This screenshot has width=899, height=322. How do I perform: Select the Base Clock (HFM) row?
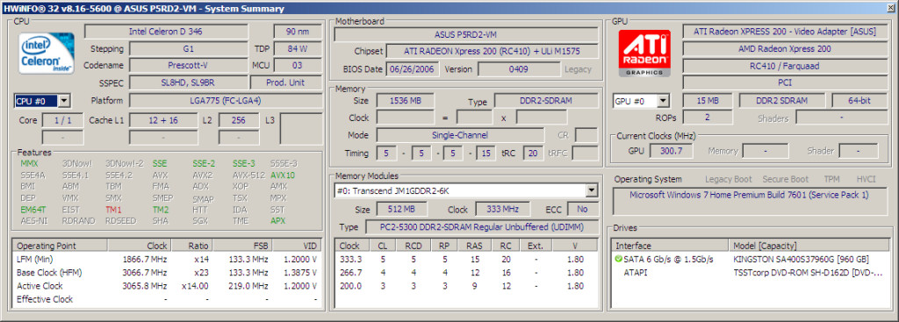tap(167, 273)
